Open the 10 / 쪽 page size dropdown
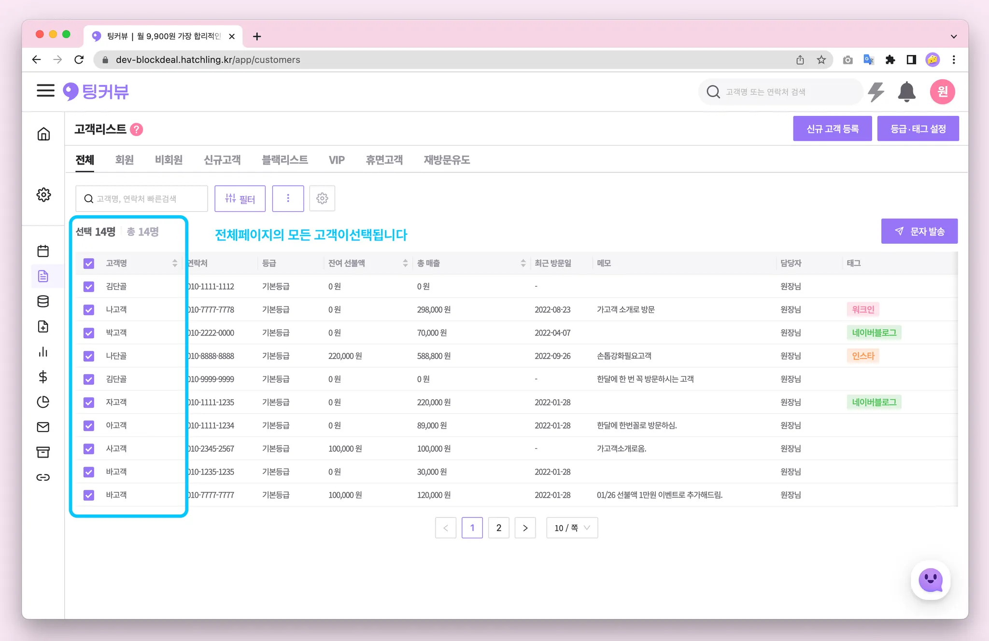989x641 pixels. (572, 528)
